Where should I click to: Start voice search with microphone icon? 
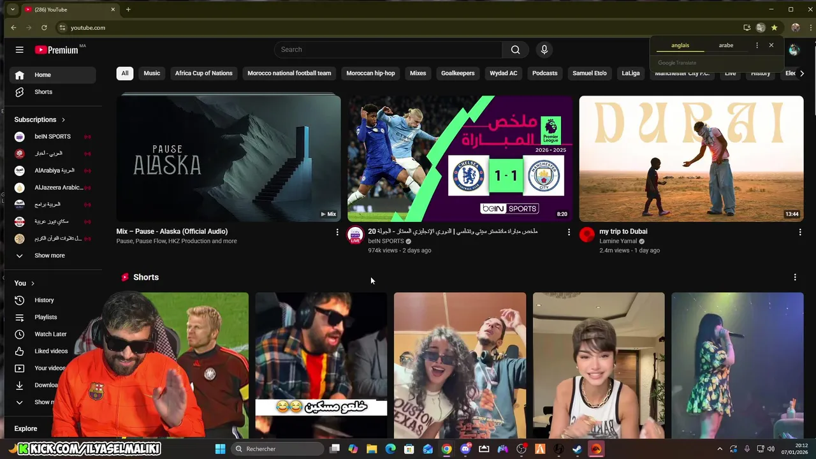(x=544, y=50)
